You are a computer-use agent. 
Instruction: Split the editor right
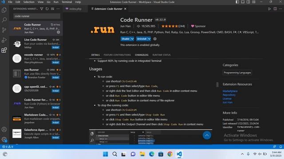tap(275, 9)
